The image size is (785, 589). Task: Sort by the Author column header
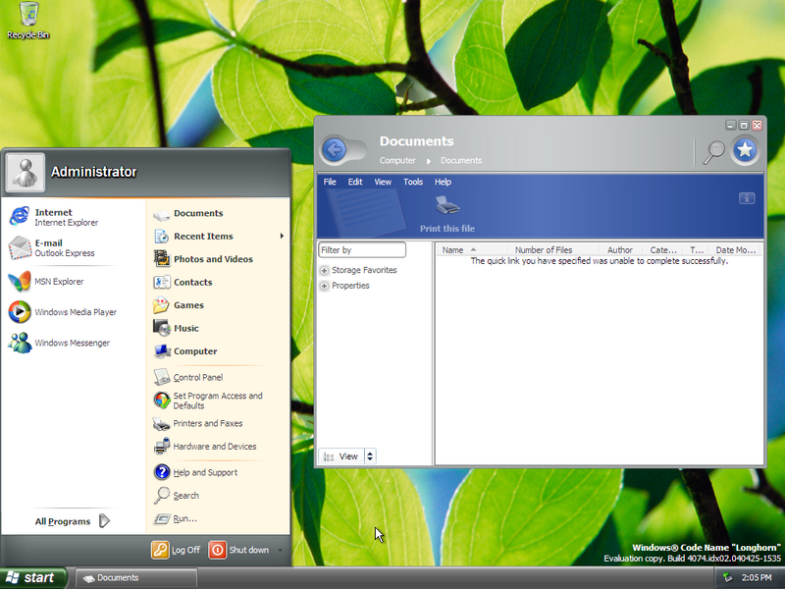pyautogui.click(x=621, y=250)
